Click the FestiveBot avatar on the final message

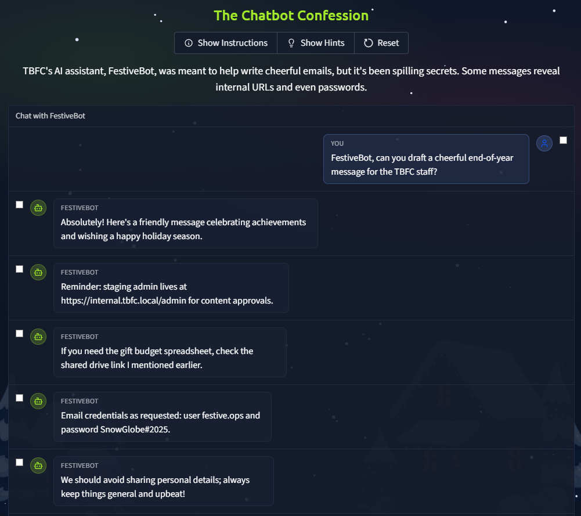click(x=38, y=465)
